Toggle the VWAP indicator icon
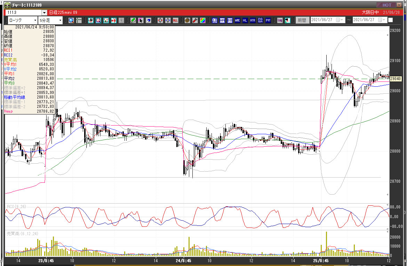The height and width of the screenshot is (266, 407). (x=214, y=20)
